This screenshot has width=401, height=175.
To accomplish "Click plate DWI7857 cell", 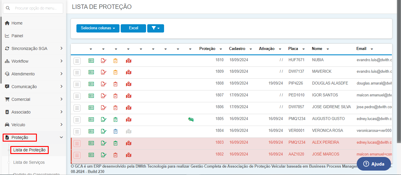I will point(296,107).
